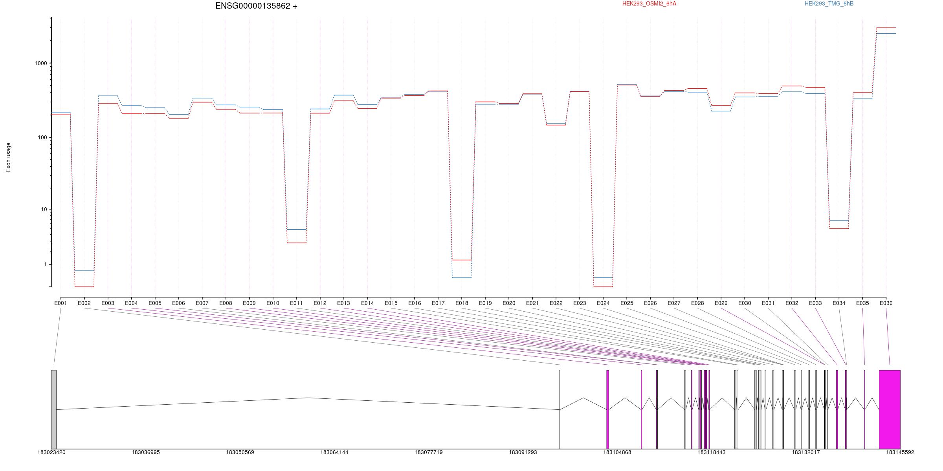Select exon label E035
The width and height of the screenshot is (943, 471).
coord(862,303)
